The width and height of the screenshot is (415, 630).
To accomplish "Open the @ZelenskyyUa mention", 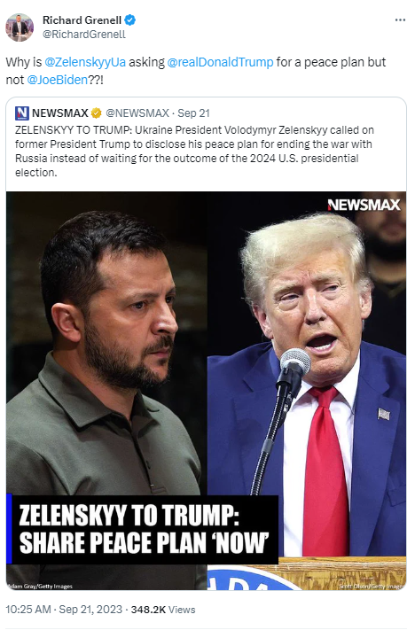I will [85, 62].
